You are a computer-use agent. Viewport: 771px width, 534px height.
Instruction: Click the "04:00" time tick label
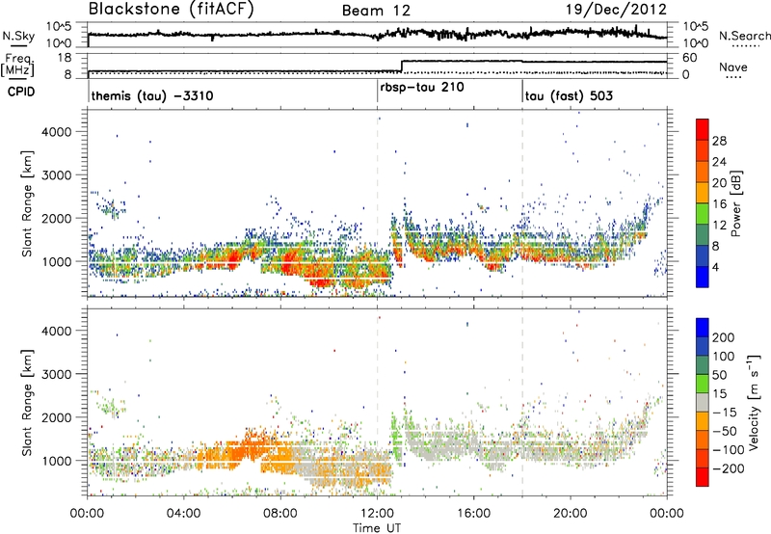click(184, 514)
